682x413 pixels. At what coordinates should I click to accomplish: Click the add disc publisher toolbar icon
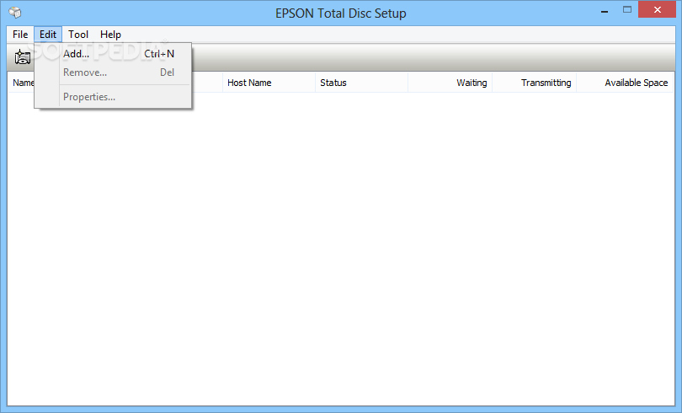click(22, 57)
